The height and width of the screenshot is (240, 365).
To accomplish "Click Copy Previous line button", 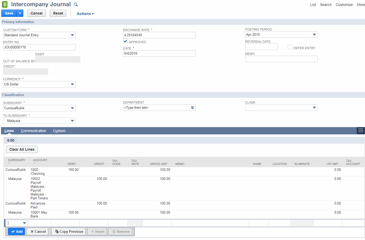I will pos(69,232).
